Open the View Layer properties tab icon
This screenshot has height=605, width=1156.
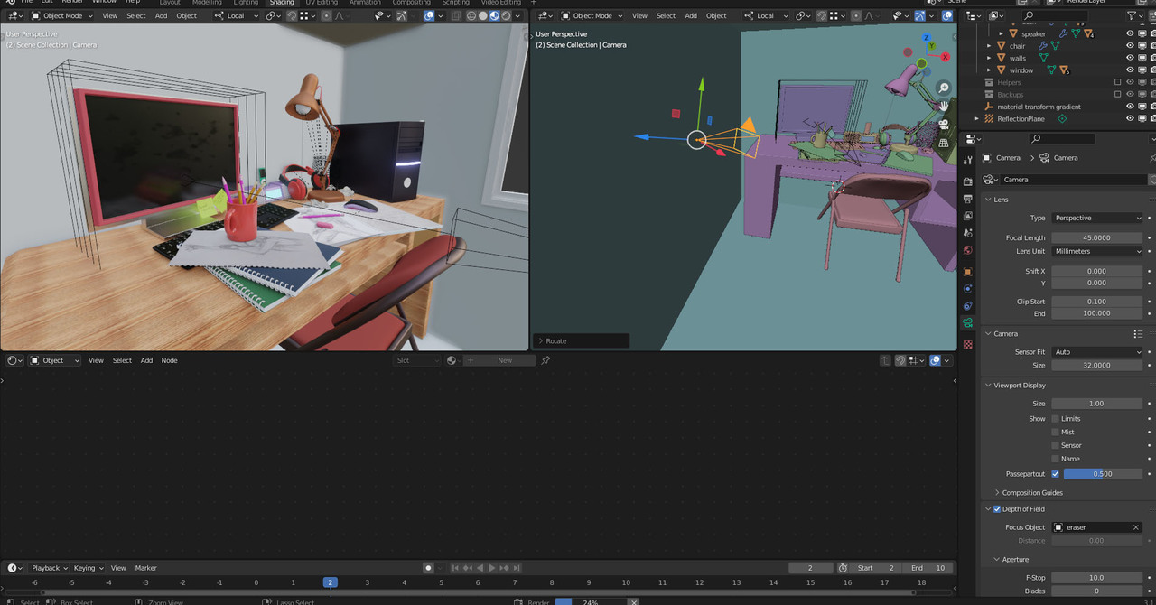point(968,216)
